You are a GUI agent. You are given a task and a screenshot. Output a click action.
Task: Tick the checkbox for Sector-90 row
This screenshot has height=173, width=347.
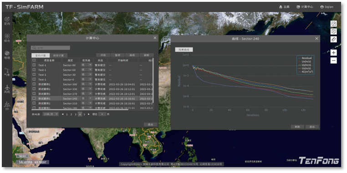pyautogui.click(x=34, y=65)
